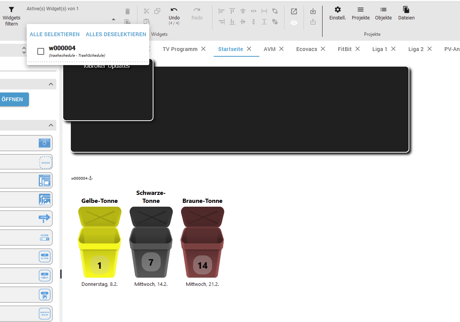Pick the palette widget with timestamp icon
The height and width of the screenshot is (322, 460).
pos(45,314)
